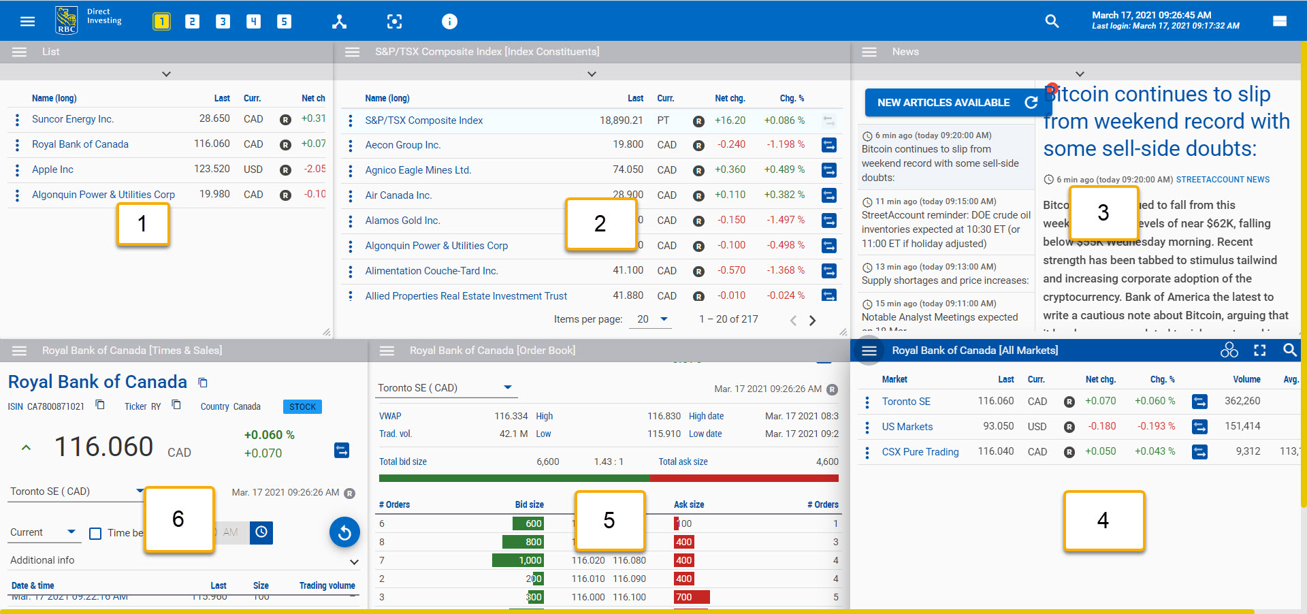
Task: Switch to workspace tab 2
Action: [192, 21]
